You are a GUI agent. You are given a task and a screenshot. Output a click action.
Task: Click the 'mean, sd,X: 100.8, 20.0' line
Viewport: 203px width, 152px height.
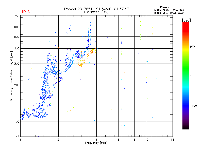coord(169,13)
